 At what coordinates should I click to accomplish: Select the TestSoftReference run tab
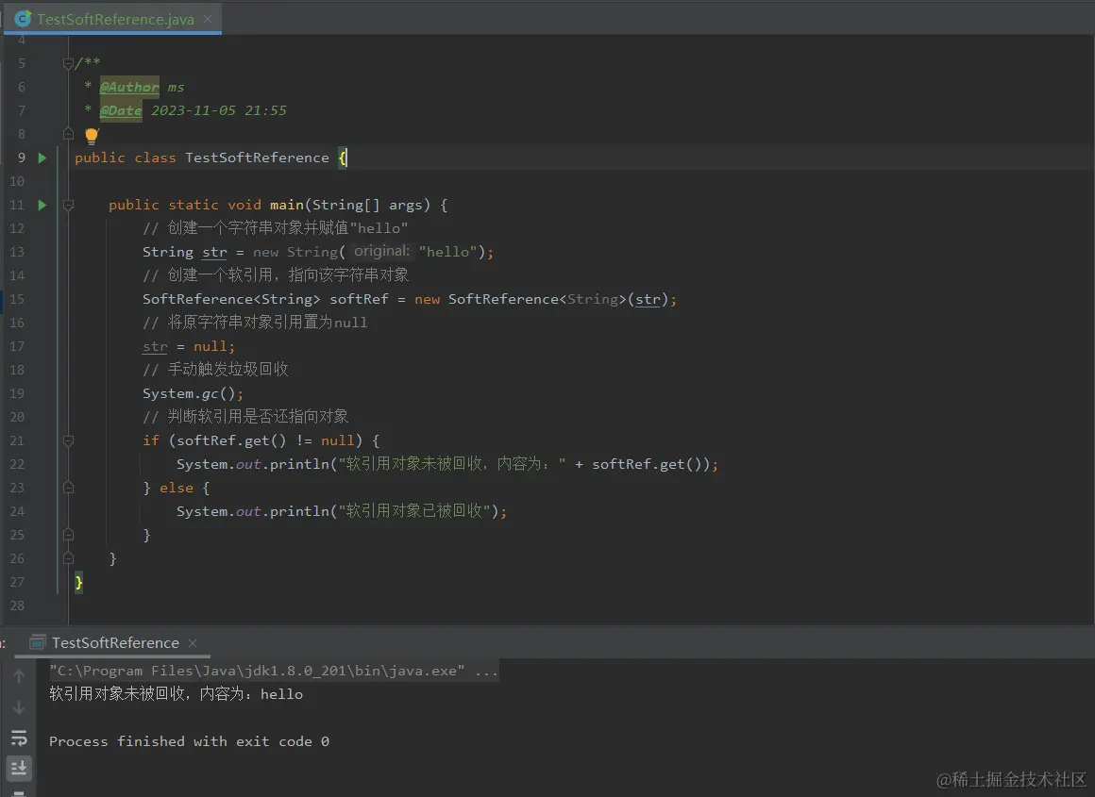[115, 642]
